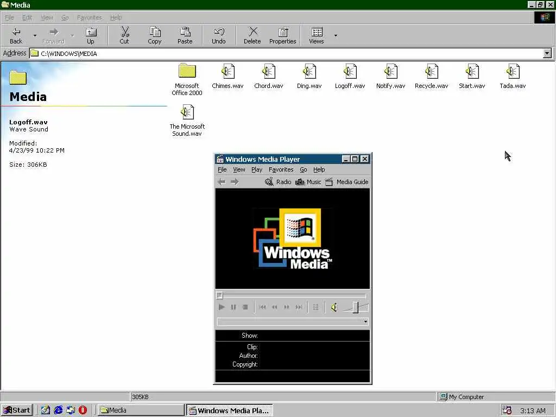
Task: Click the Views toolbar button
Action: pos(317,35)
